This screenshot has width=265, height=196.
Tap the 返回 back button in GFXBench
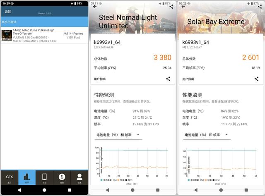tap(8, 12)
